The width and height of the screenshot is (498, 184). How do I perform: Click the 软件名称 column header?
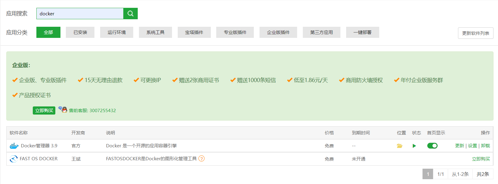(x=19, y=133)
